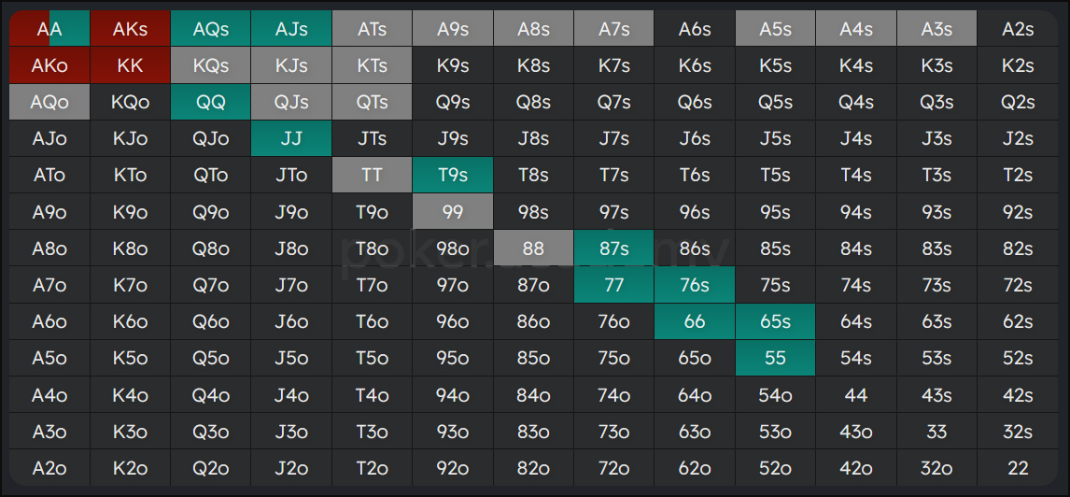Select the AQs suited cell
The width and height of the screenshot is (1070, 497).
pyautogui.click(x=211, y=29)
